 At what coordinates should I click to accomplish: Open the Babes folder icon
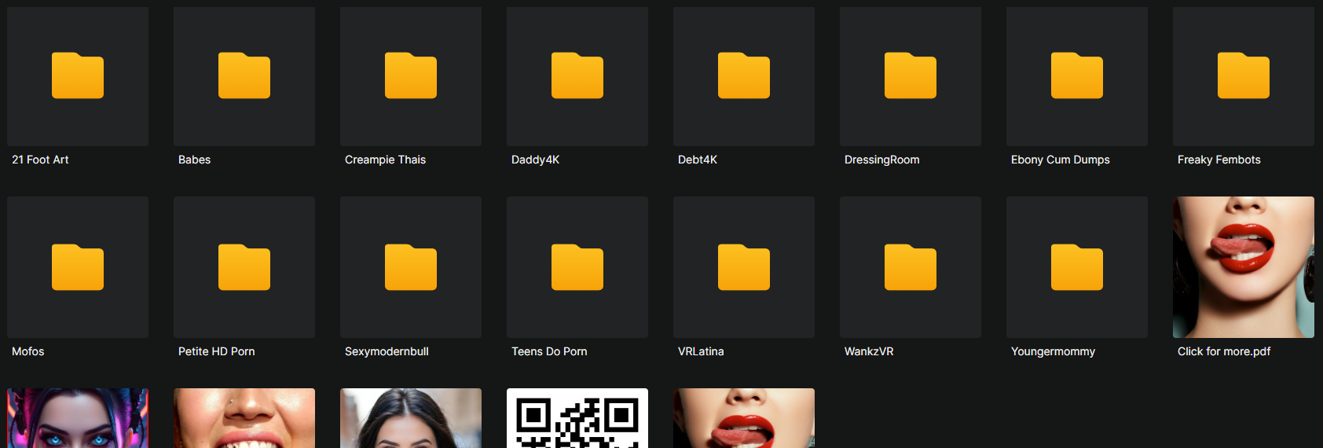click(244, 75)
